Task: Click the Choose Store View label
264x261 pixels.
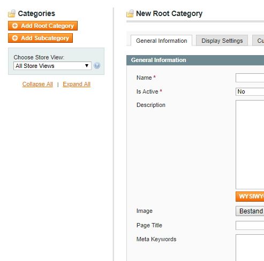Action: click(x=39, y=57)
